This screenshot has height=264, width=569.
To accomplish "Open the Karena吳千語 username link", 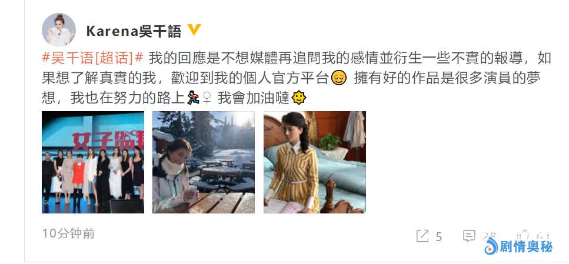I will coord(134,32).
